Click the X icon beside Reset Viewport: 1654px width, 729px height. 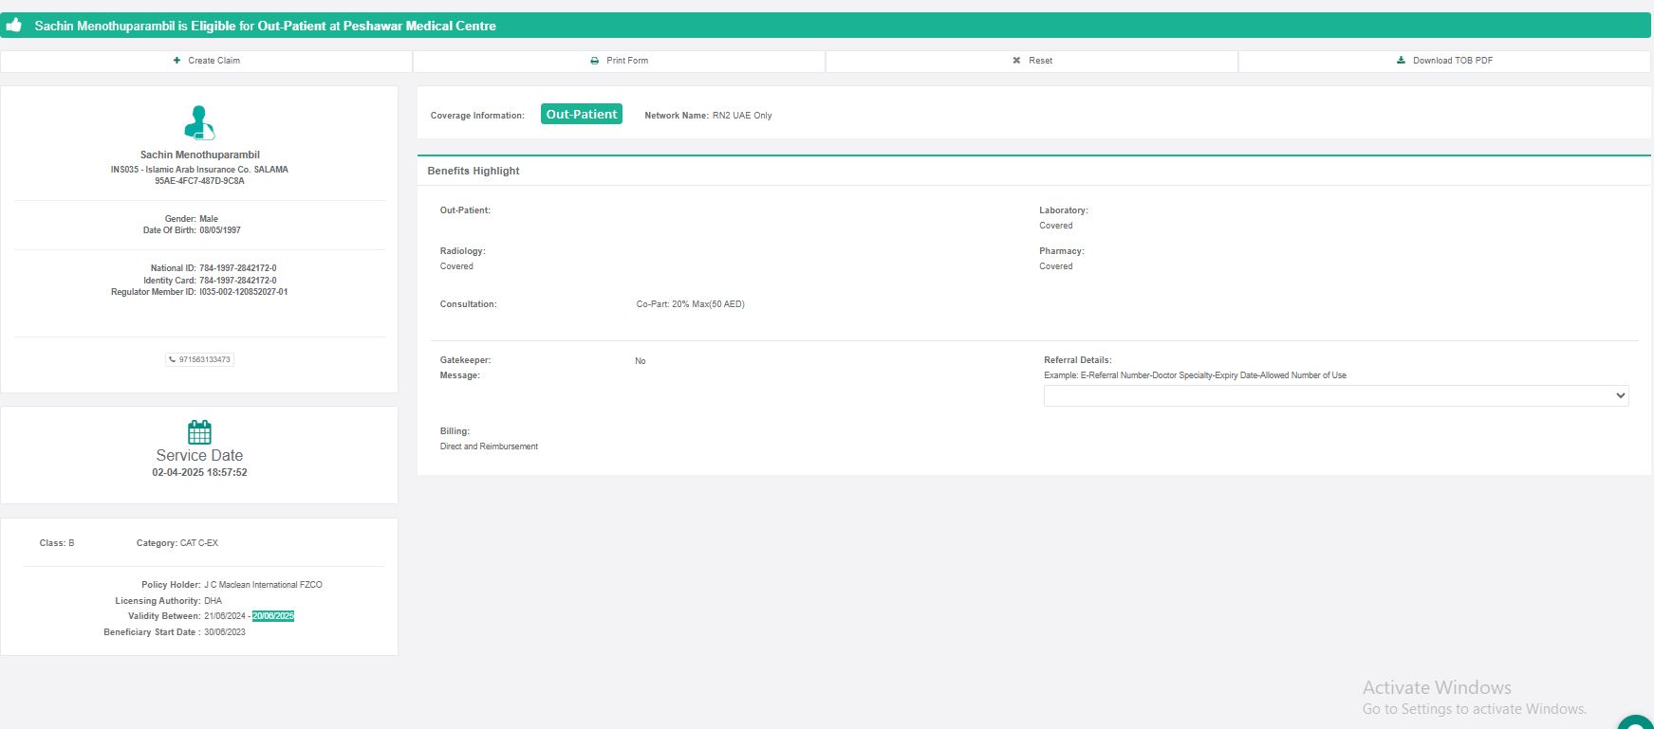coord(1016,61)
